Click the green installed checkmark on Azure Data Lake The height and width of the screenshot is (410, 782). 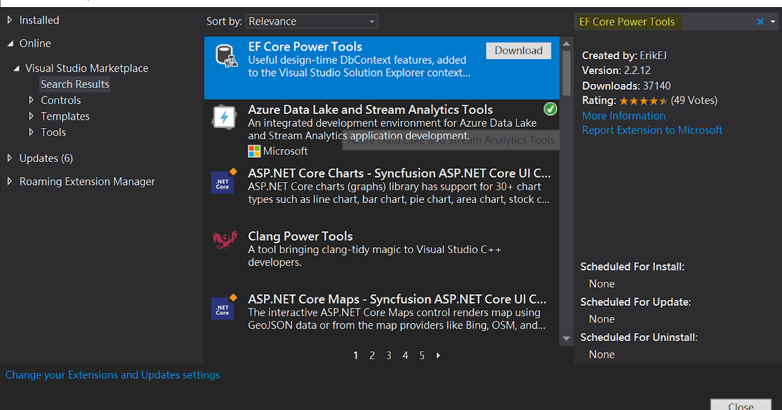[x=550, y=109]
